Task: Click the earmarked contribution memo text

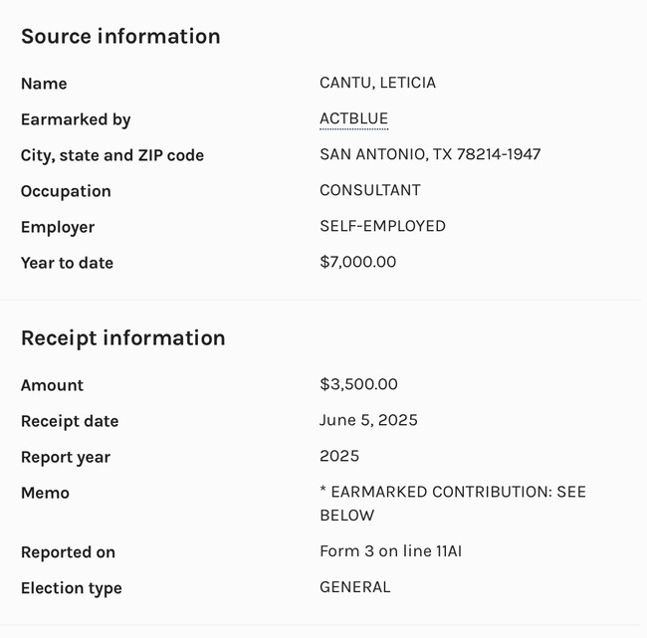Action: 452,504
